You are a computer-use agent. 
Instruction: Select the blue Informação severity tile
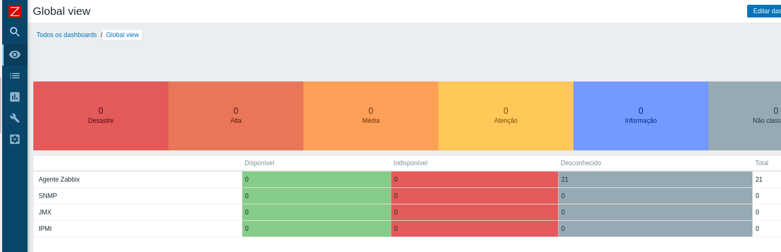pos(641,115)
